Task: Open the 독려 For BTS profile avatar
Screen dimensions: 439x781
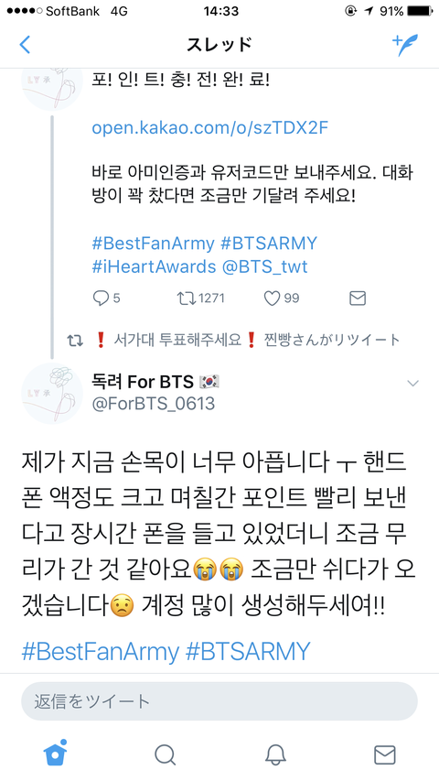Action: [52, 394]
